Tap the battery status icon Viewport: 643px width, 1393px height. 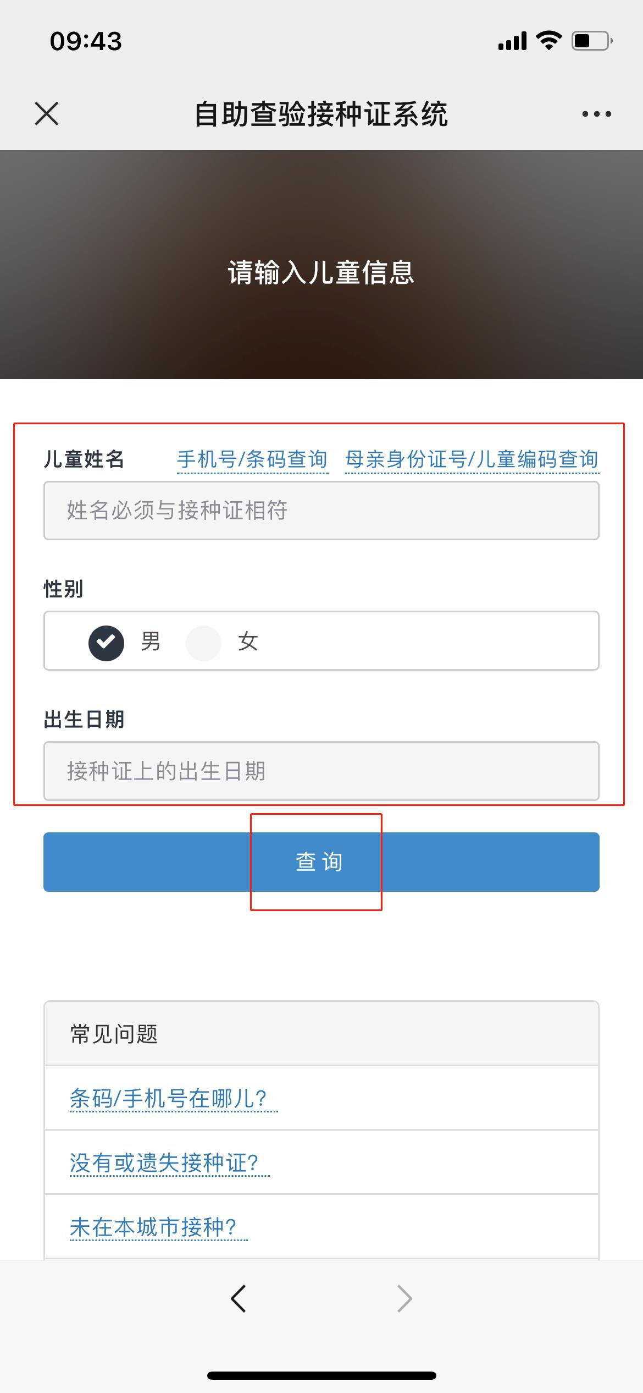[592, 41]
